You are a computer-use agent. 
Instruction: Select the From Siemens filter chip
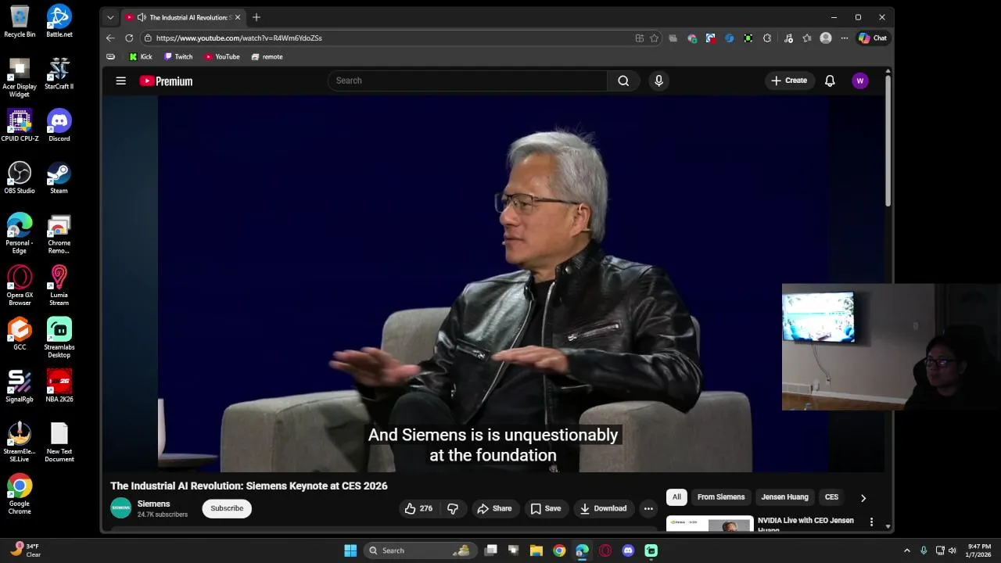point(721,497)
